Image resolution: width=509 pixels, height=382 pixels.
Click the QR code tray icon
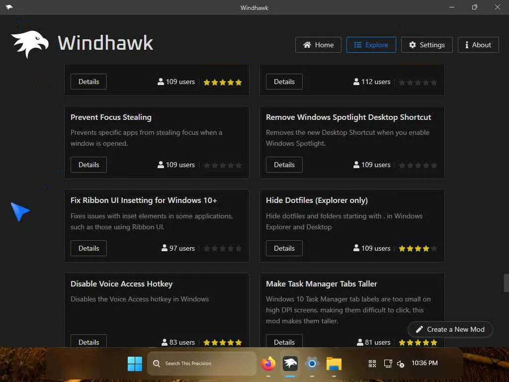[372, 364]
